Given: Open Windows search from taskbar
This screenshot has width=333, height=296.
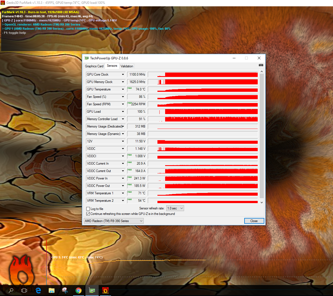Looking at the screenshot, I should point(11,290).
